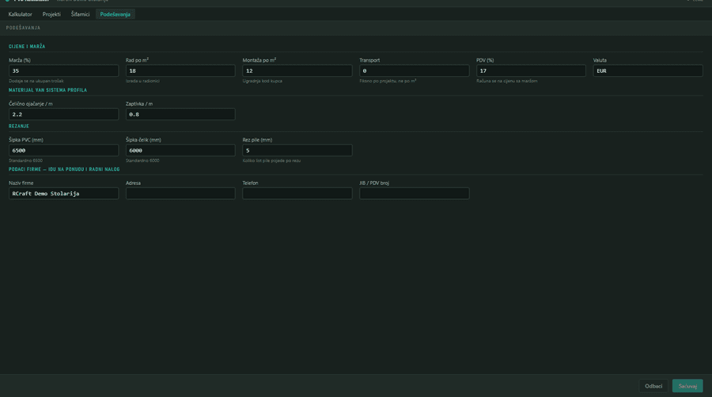The image size is (712, 397).
Task: Select the Podešavanja tab
Action: click(x=115, y=14)
